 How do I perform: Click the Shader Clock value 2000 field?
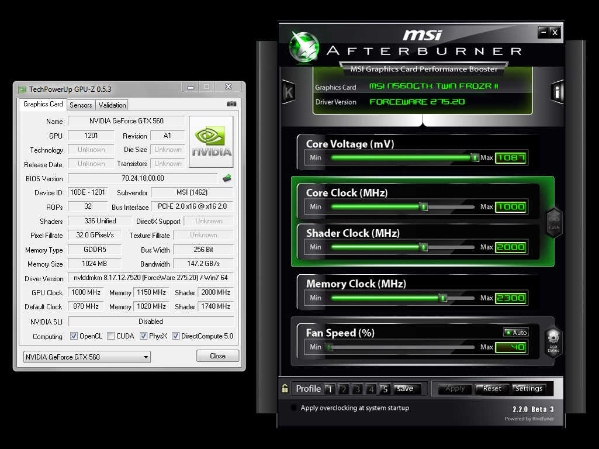[511, 247]
